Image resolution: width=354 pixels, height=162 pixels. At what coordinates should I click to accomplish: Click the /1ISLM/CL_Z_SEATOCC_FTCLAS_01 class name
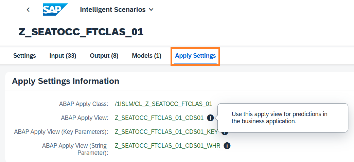click(x=163, y=104)
